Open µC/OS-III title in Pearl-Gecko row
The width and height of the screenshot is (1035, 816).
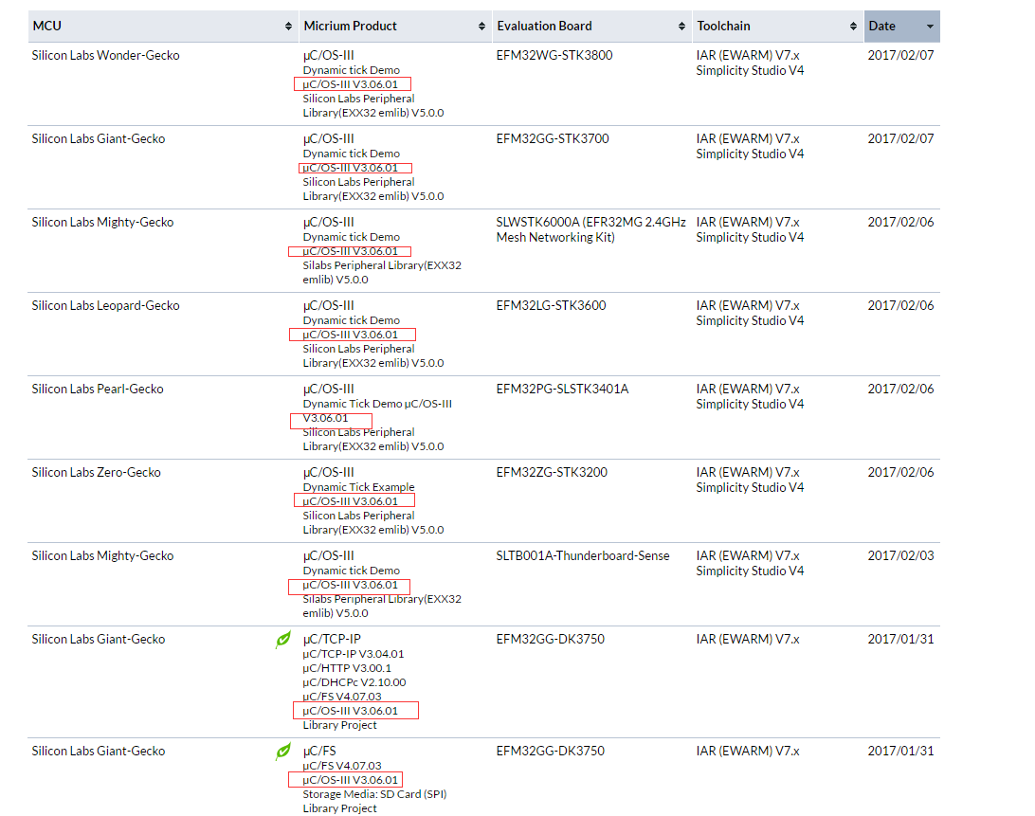tap(329, 389)
